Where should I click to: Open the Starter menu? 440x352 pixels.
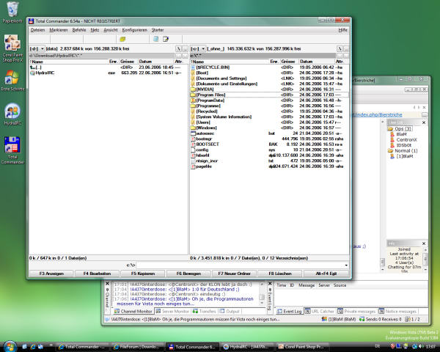point(158,30)
